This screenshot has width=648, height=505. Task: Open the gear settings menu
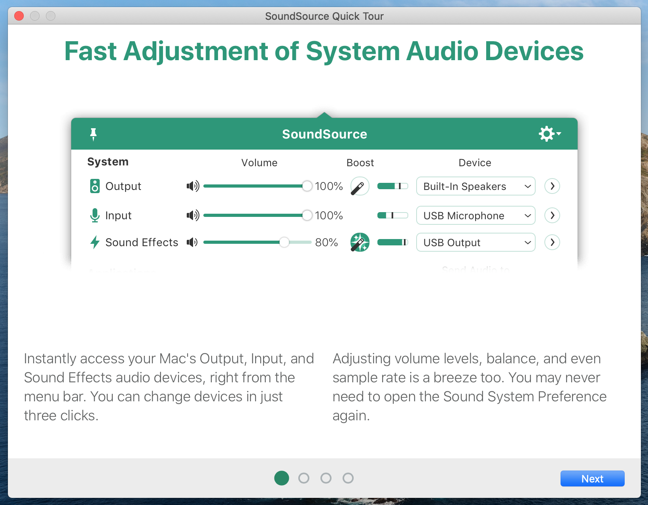click(550, 134)
